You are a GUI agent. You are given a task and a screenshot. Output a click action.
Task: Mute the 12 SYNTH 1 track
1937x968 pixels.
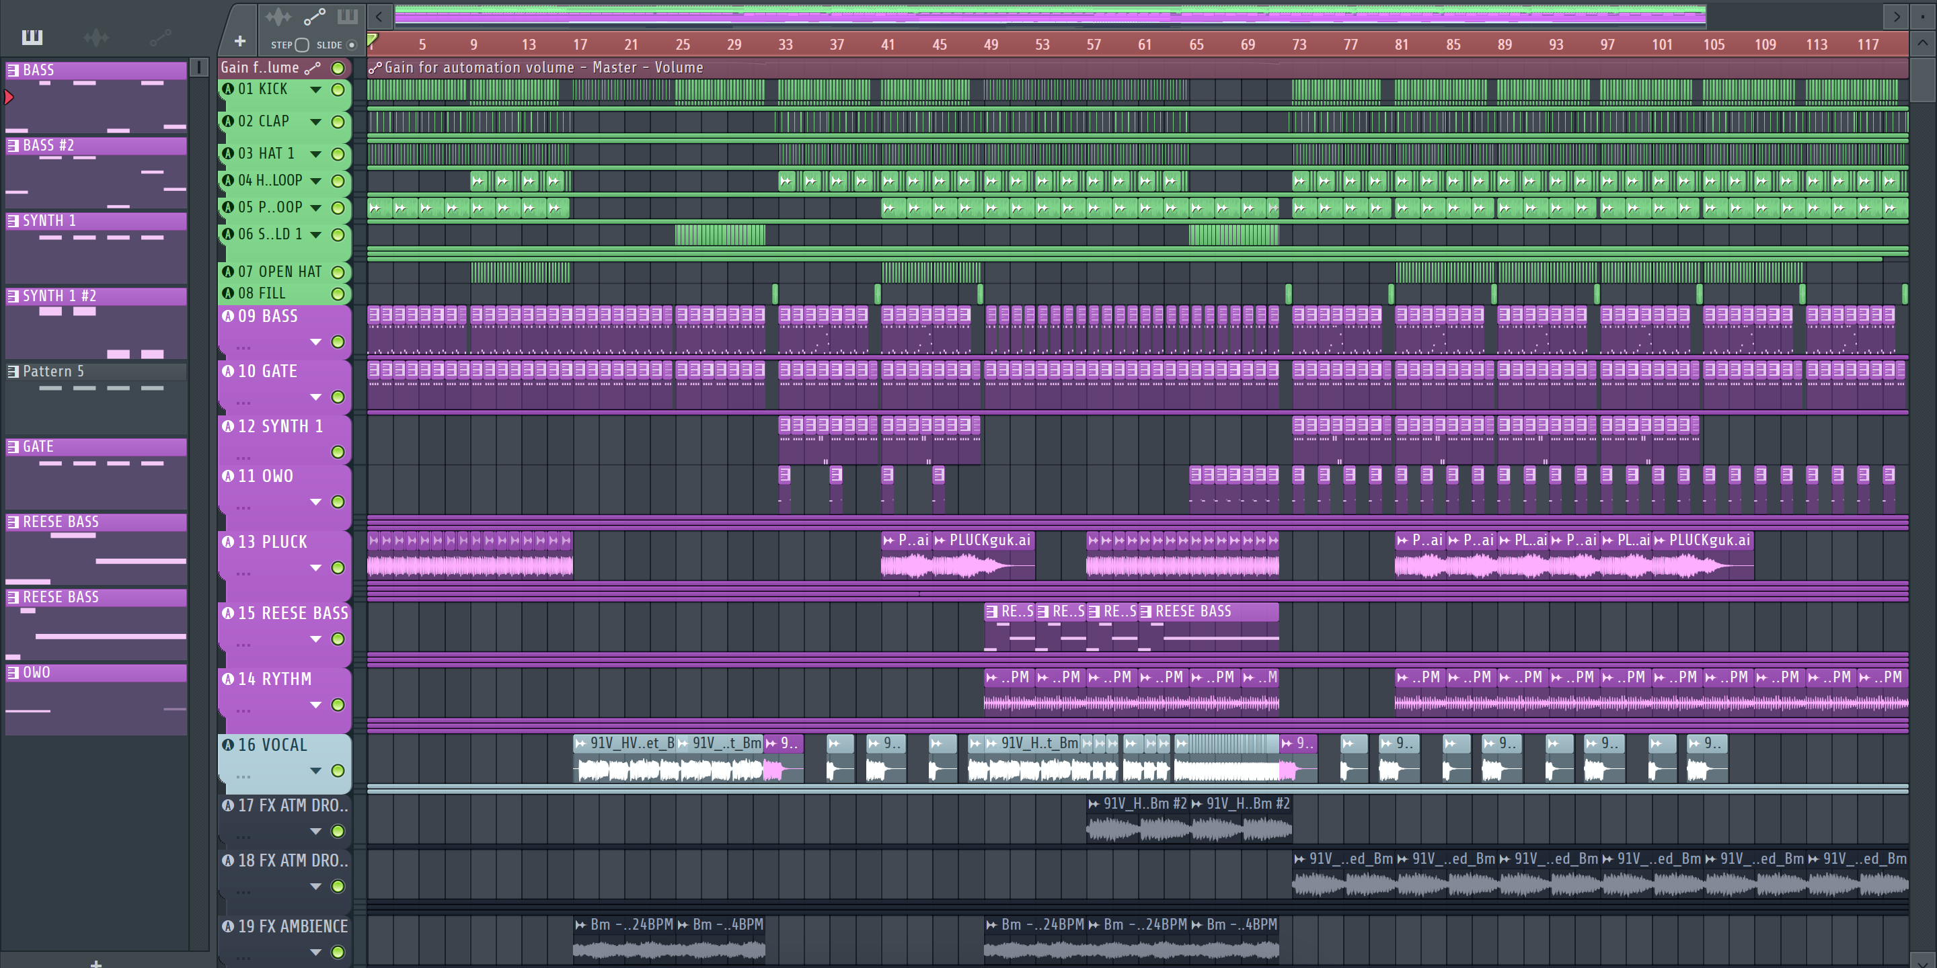coord(338,452)
